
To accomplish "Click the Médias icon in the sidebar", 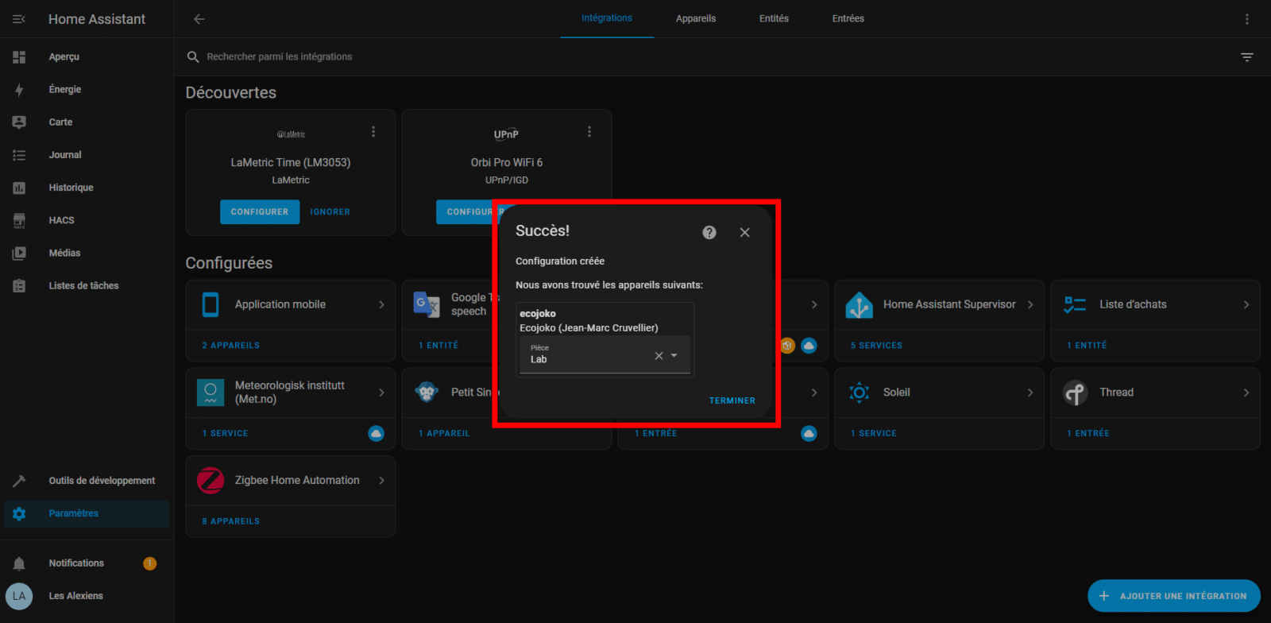I will click(x=19, y=253).
